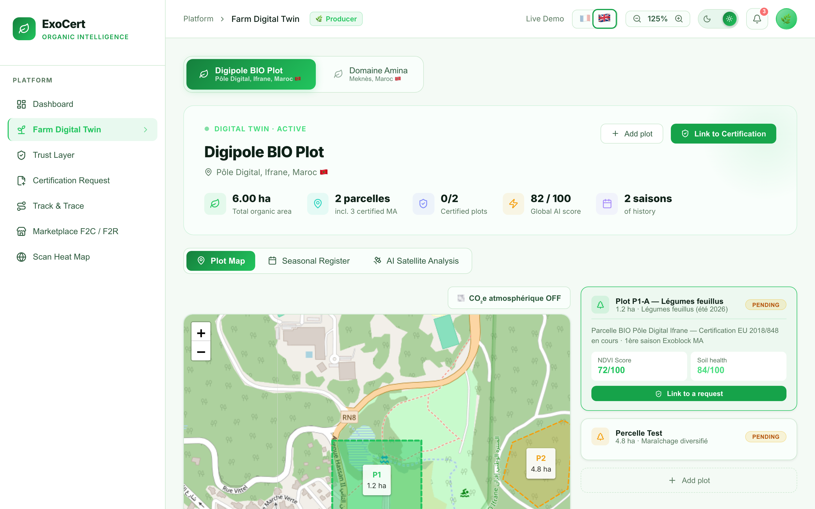
Task: Enable dark mode moon icon
Action: [707, 19]
